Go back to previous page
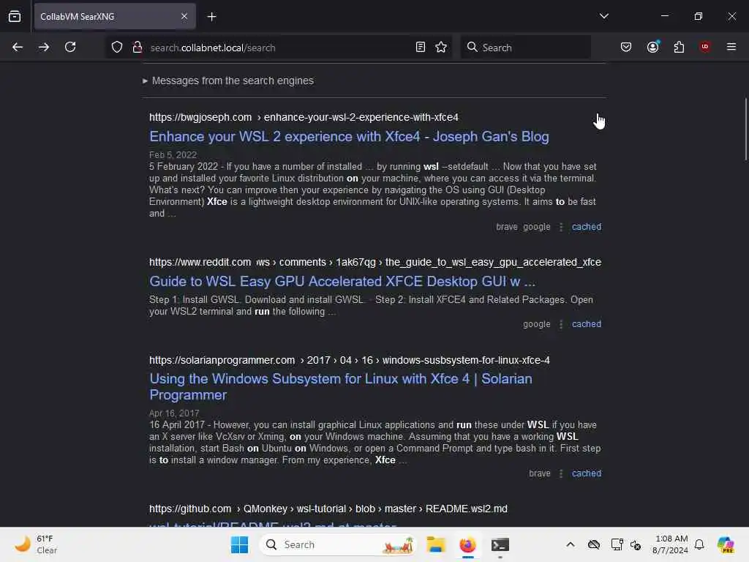Viewport: 749px width, 562px height. (x=18, y=47)
